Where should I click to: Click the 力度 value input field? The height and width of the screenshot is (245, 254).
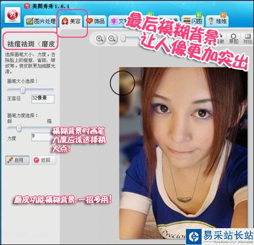pos(42,137)
